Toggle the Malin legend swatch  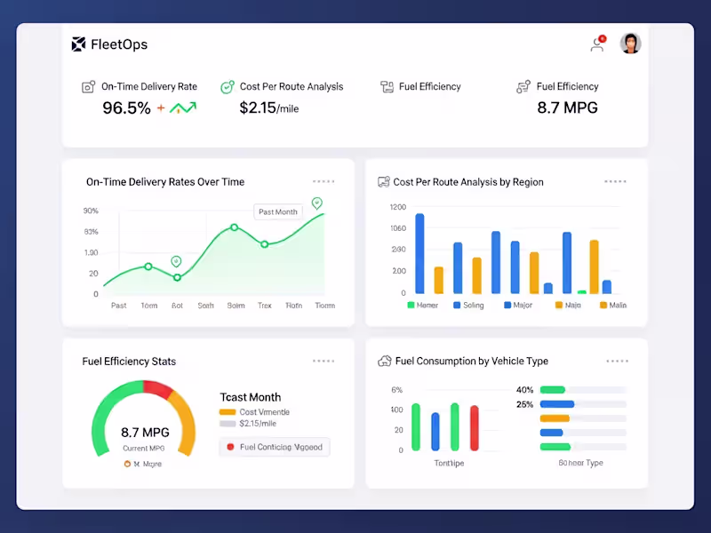[x=603, y=305]
